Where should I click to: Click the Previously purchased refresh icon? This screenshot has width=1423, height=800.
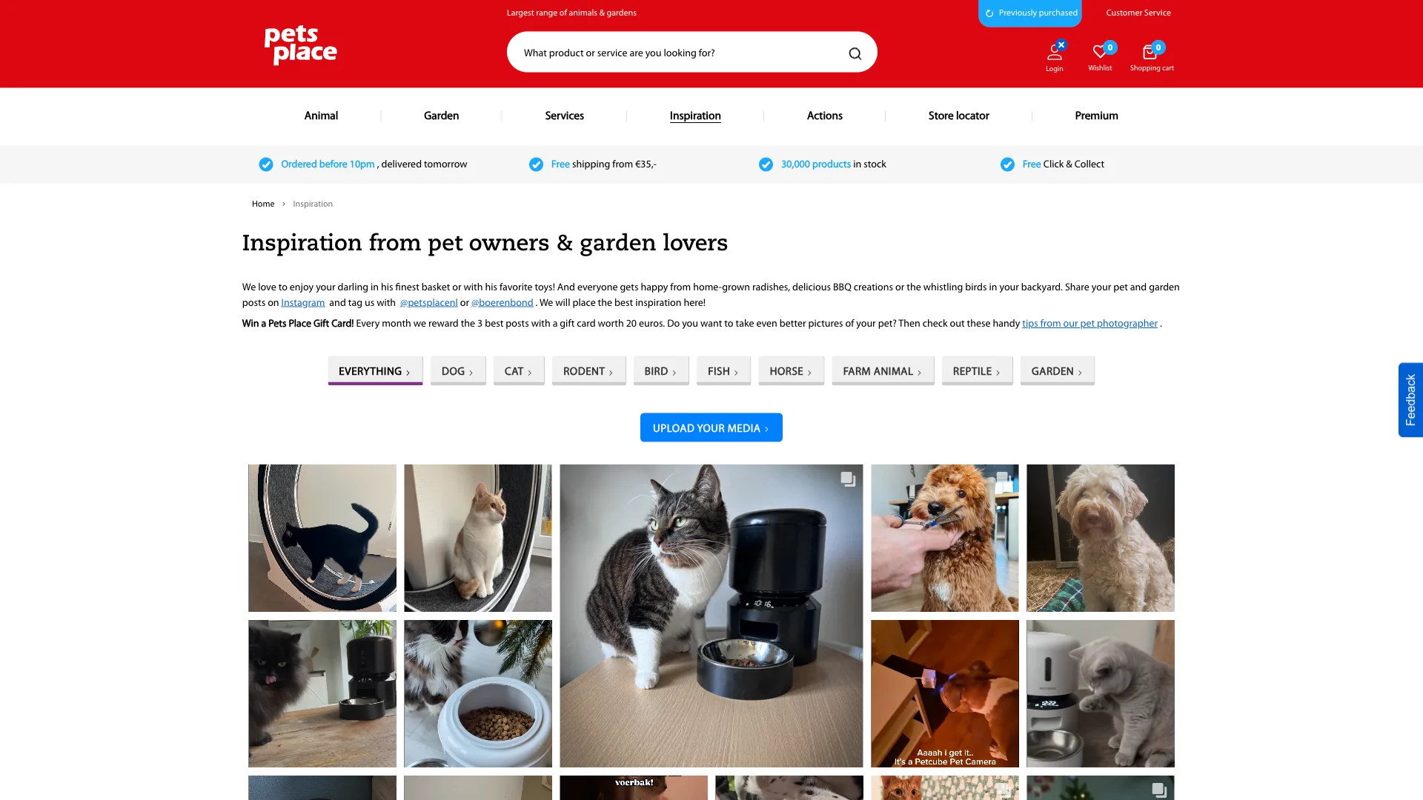[x=989, y=13]
